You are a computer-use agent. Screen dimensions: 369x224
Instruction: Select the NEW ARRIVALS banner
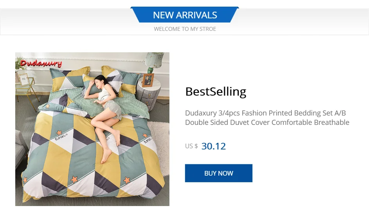tap(185, 15)
